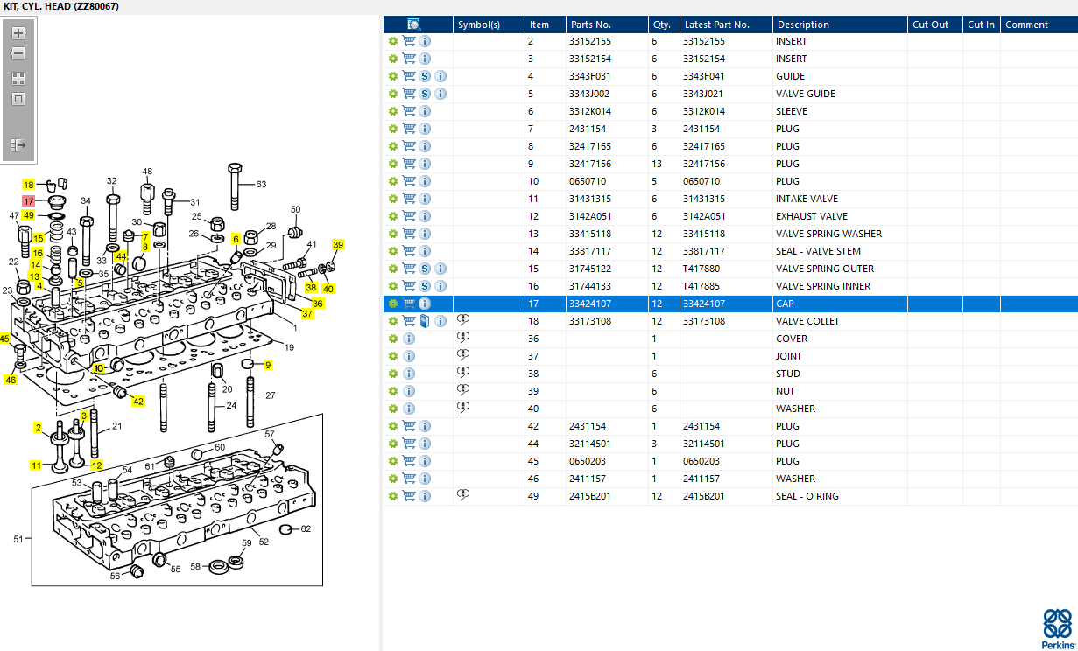Click the four-squares grid view icon
Viewport: 1078px width, 651px height.
tap(18, 78)
